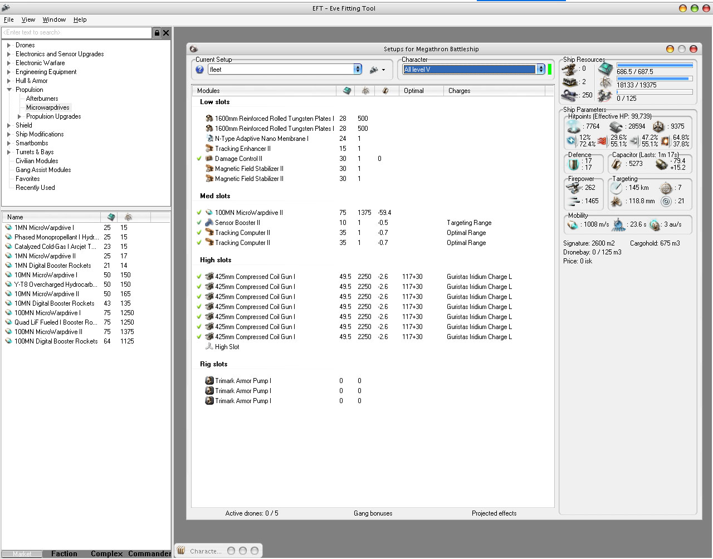713x559 pixels.
Task: Expand the Electronics and Sensor Upgrades category
Action: (x=9, y=54)
